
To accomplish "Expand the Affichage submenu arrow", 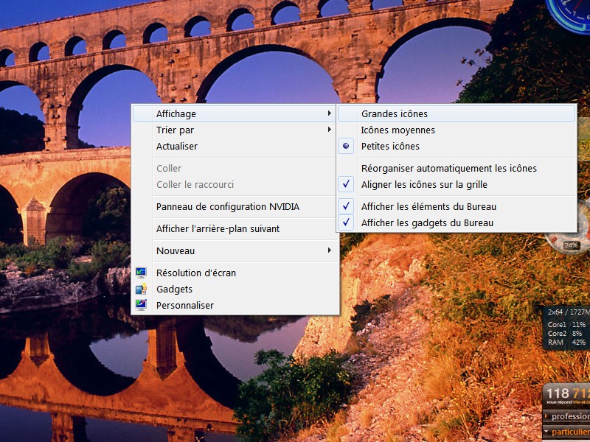I will tap(329, 113).
